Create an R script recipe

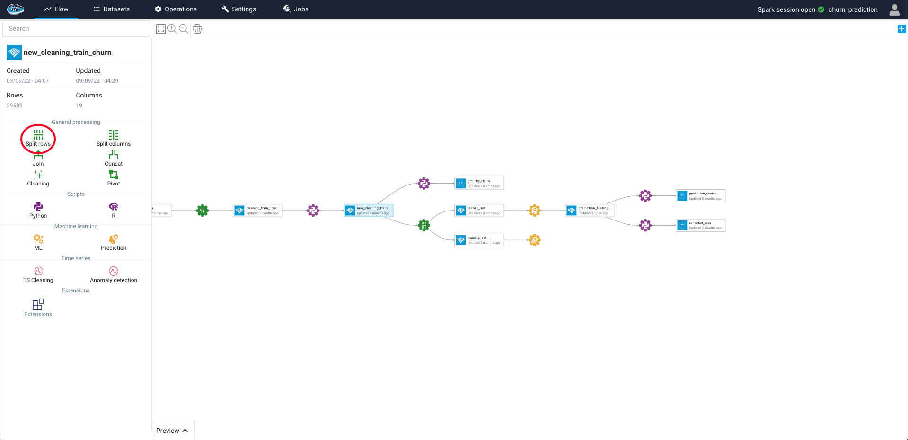113,210
